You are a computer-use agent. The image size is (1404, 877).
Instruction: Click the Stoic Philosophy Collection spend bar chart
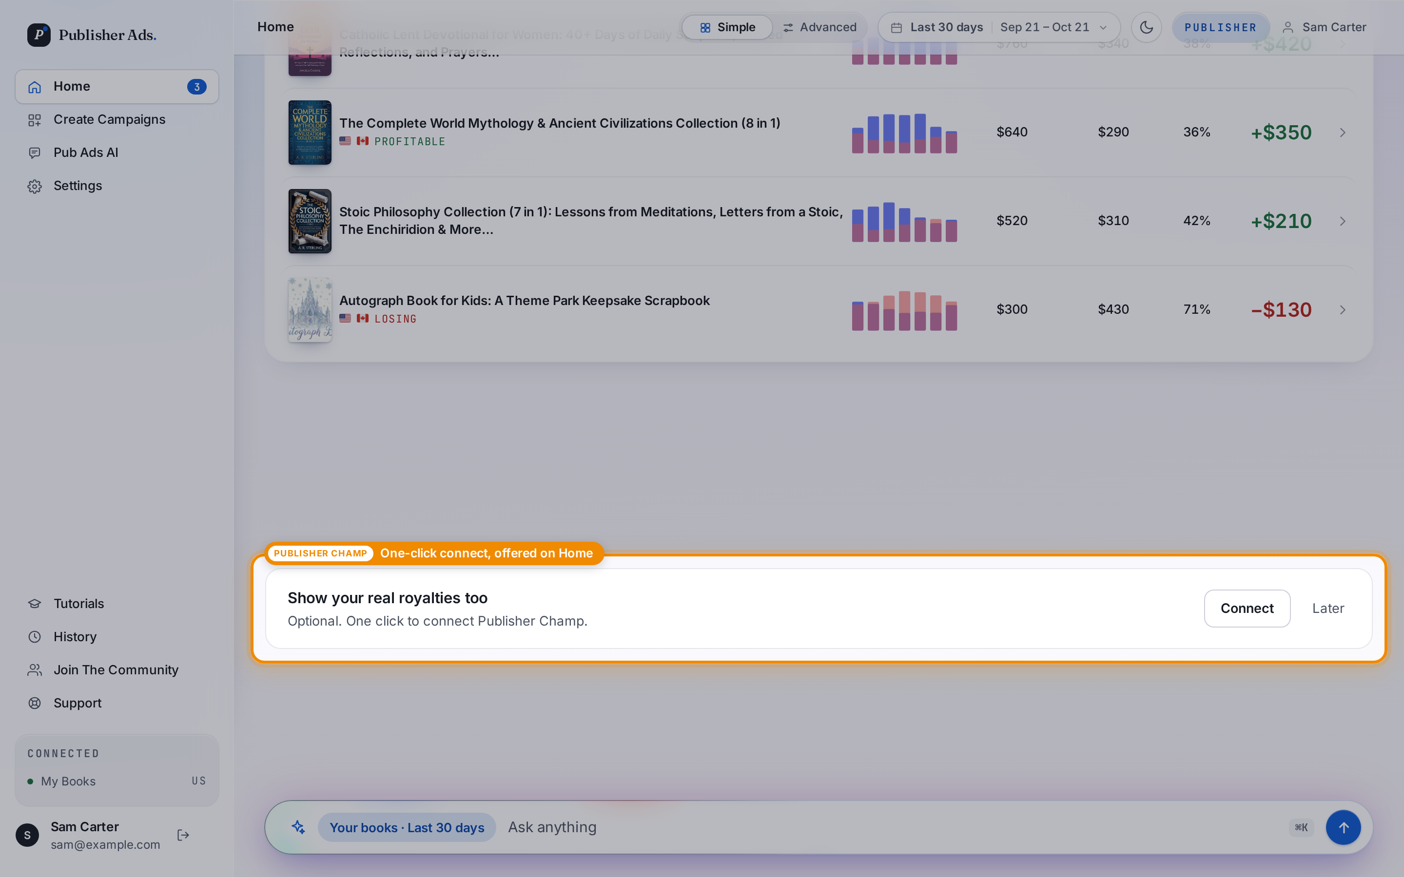point(904,222)
